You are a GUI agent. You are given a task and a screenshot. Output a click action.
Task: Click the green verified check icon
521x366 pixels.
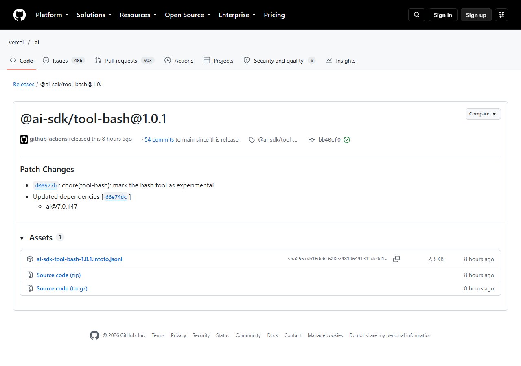(x=347, y=140)
